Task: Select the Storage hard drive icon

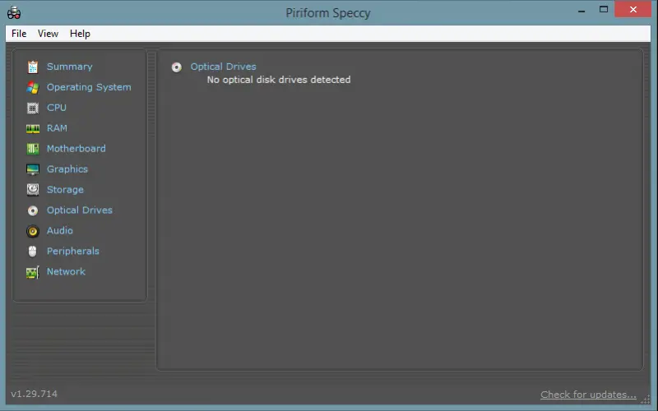Action: coord(32,190)
